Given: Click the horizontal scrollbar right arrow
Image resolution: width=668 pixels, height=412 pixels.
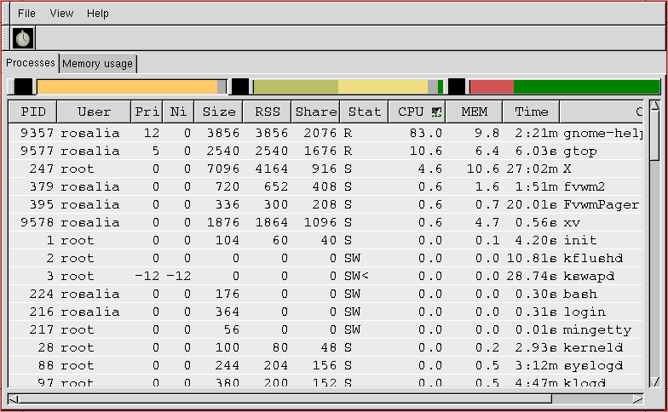Looking at the screenshot, I should pyautogui.click(x=636, y=398).
